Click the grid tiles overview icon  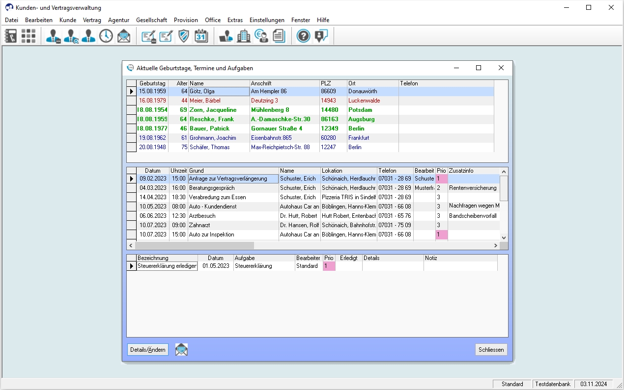coord(28,36)
